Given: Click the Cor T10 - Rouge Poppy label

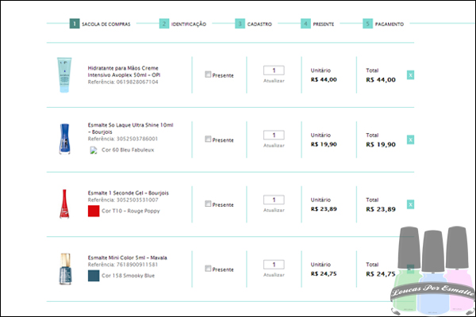Looking at the screenshot, I should pyautogui.click(x=131, y=211).
